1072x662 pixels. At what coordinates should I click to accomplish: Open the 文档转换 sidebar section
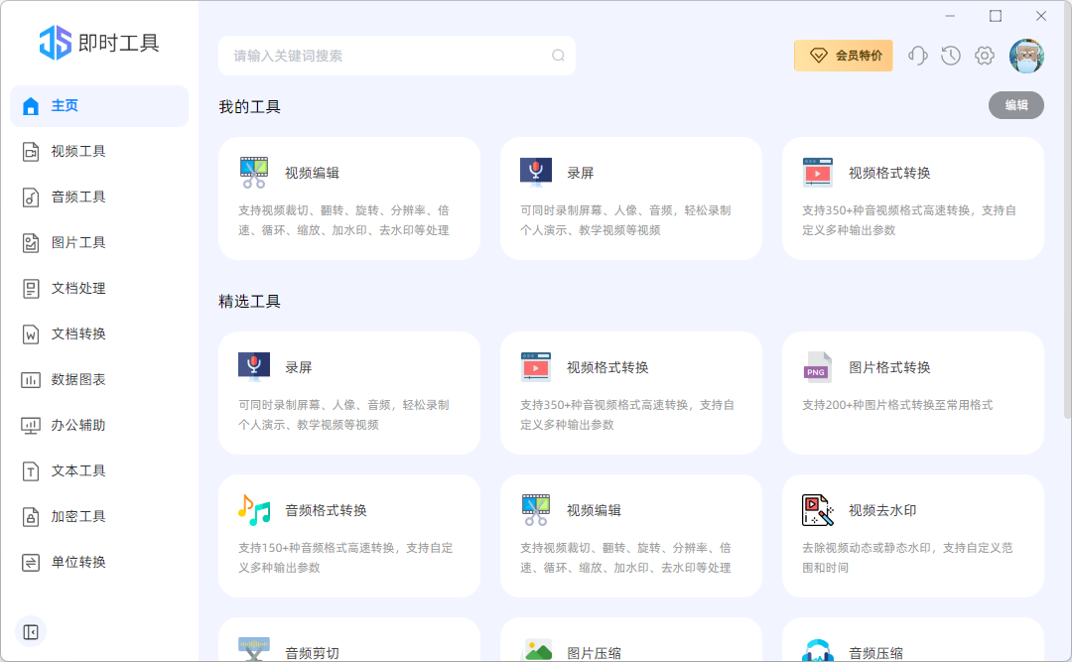point(99,333)
